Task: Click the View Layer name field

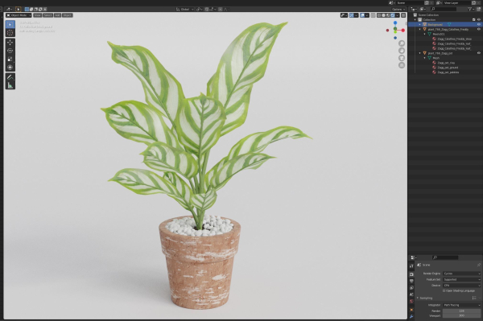Action: pyautogui.click(x=457, y=2)
